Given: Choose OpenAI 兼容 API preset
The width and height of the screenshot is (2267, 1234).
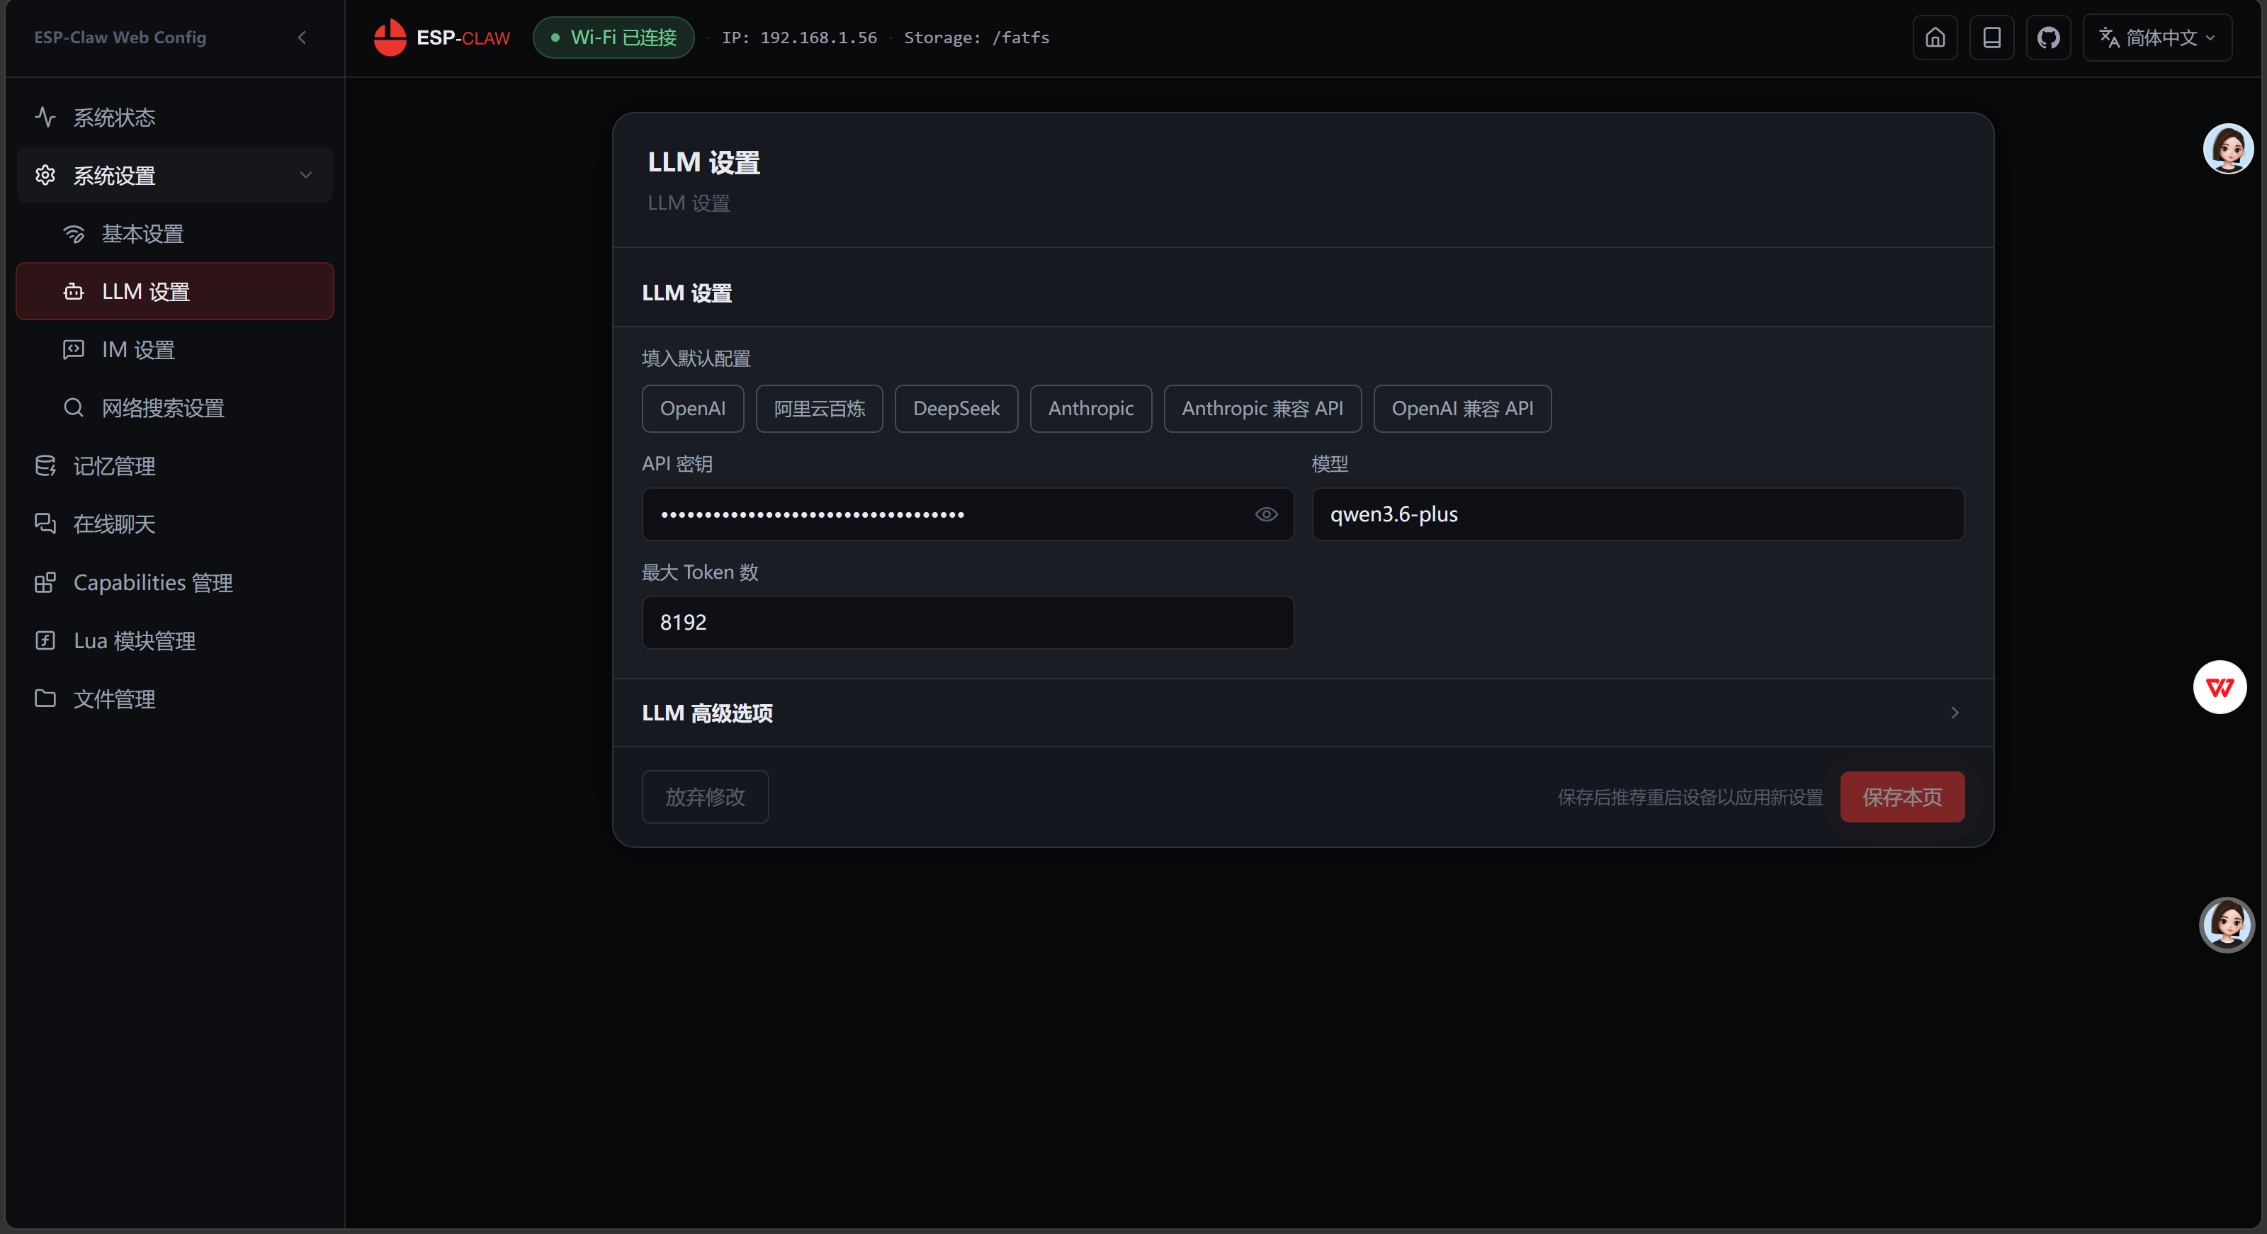Looking at the screenshot, I should point(1462,409).
